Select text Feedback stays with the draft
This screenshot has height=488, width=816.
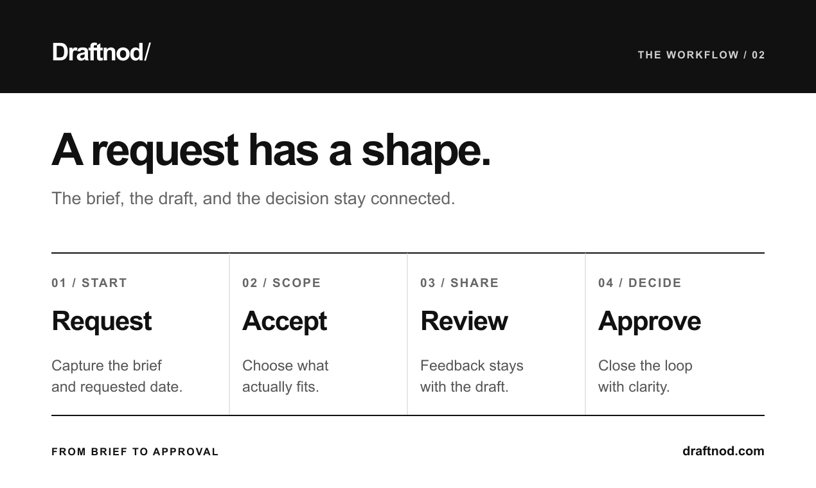(x=472, y=376)
